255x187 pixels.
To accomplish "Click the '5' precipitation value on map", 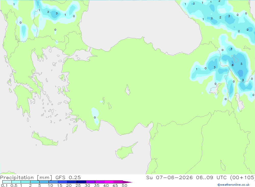I will pyautogui.click(x=241, y=64).
